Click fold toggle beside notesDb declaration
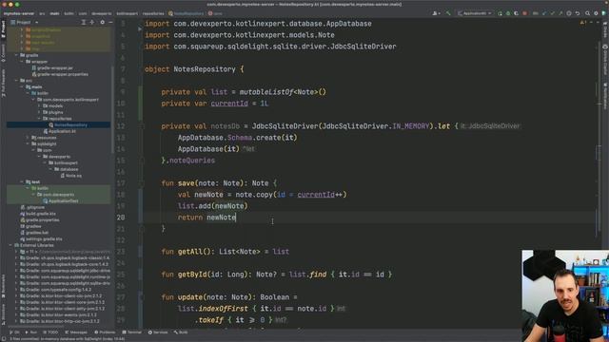Image resolution: width=609 pixels, height=342 pixels. (x=142, y=126)
